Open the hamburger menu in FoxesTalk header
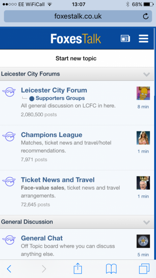 coord(143,39)
